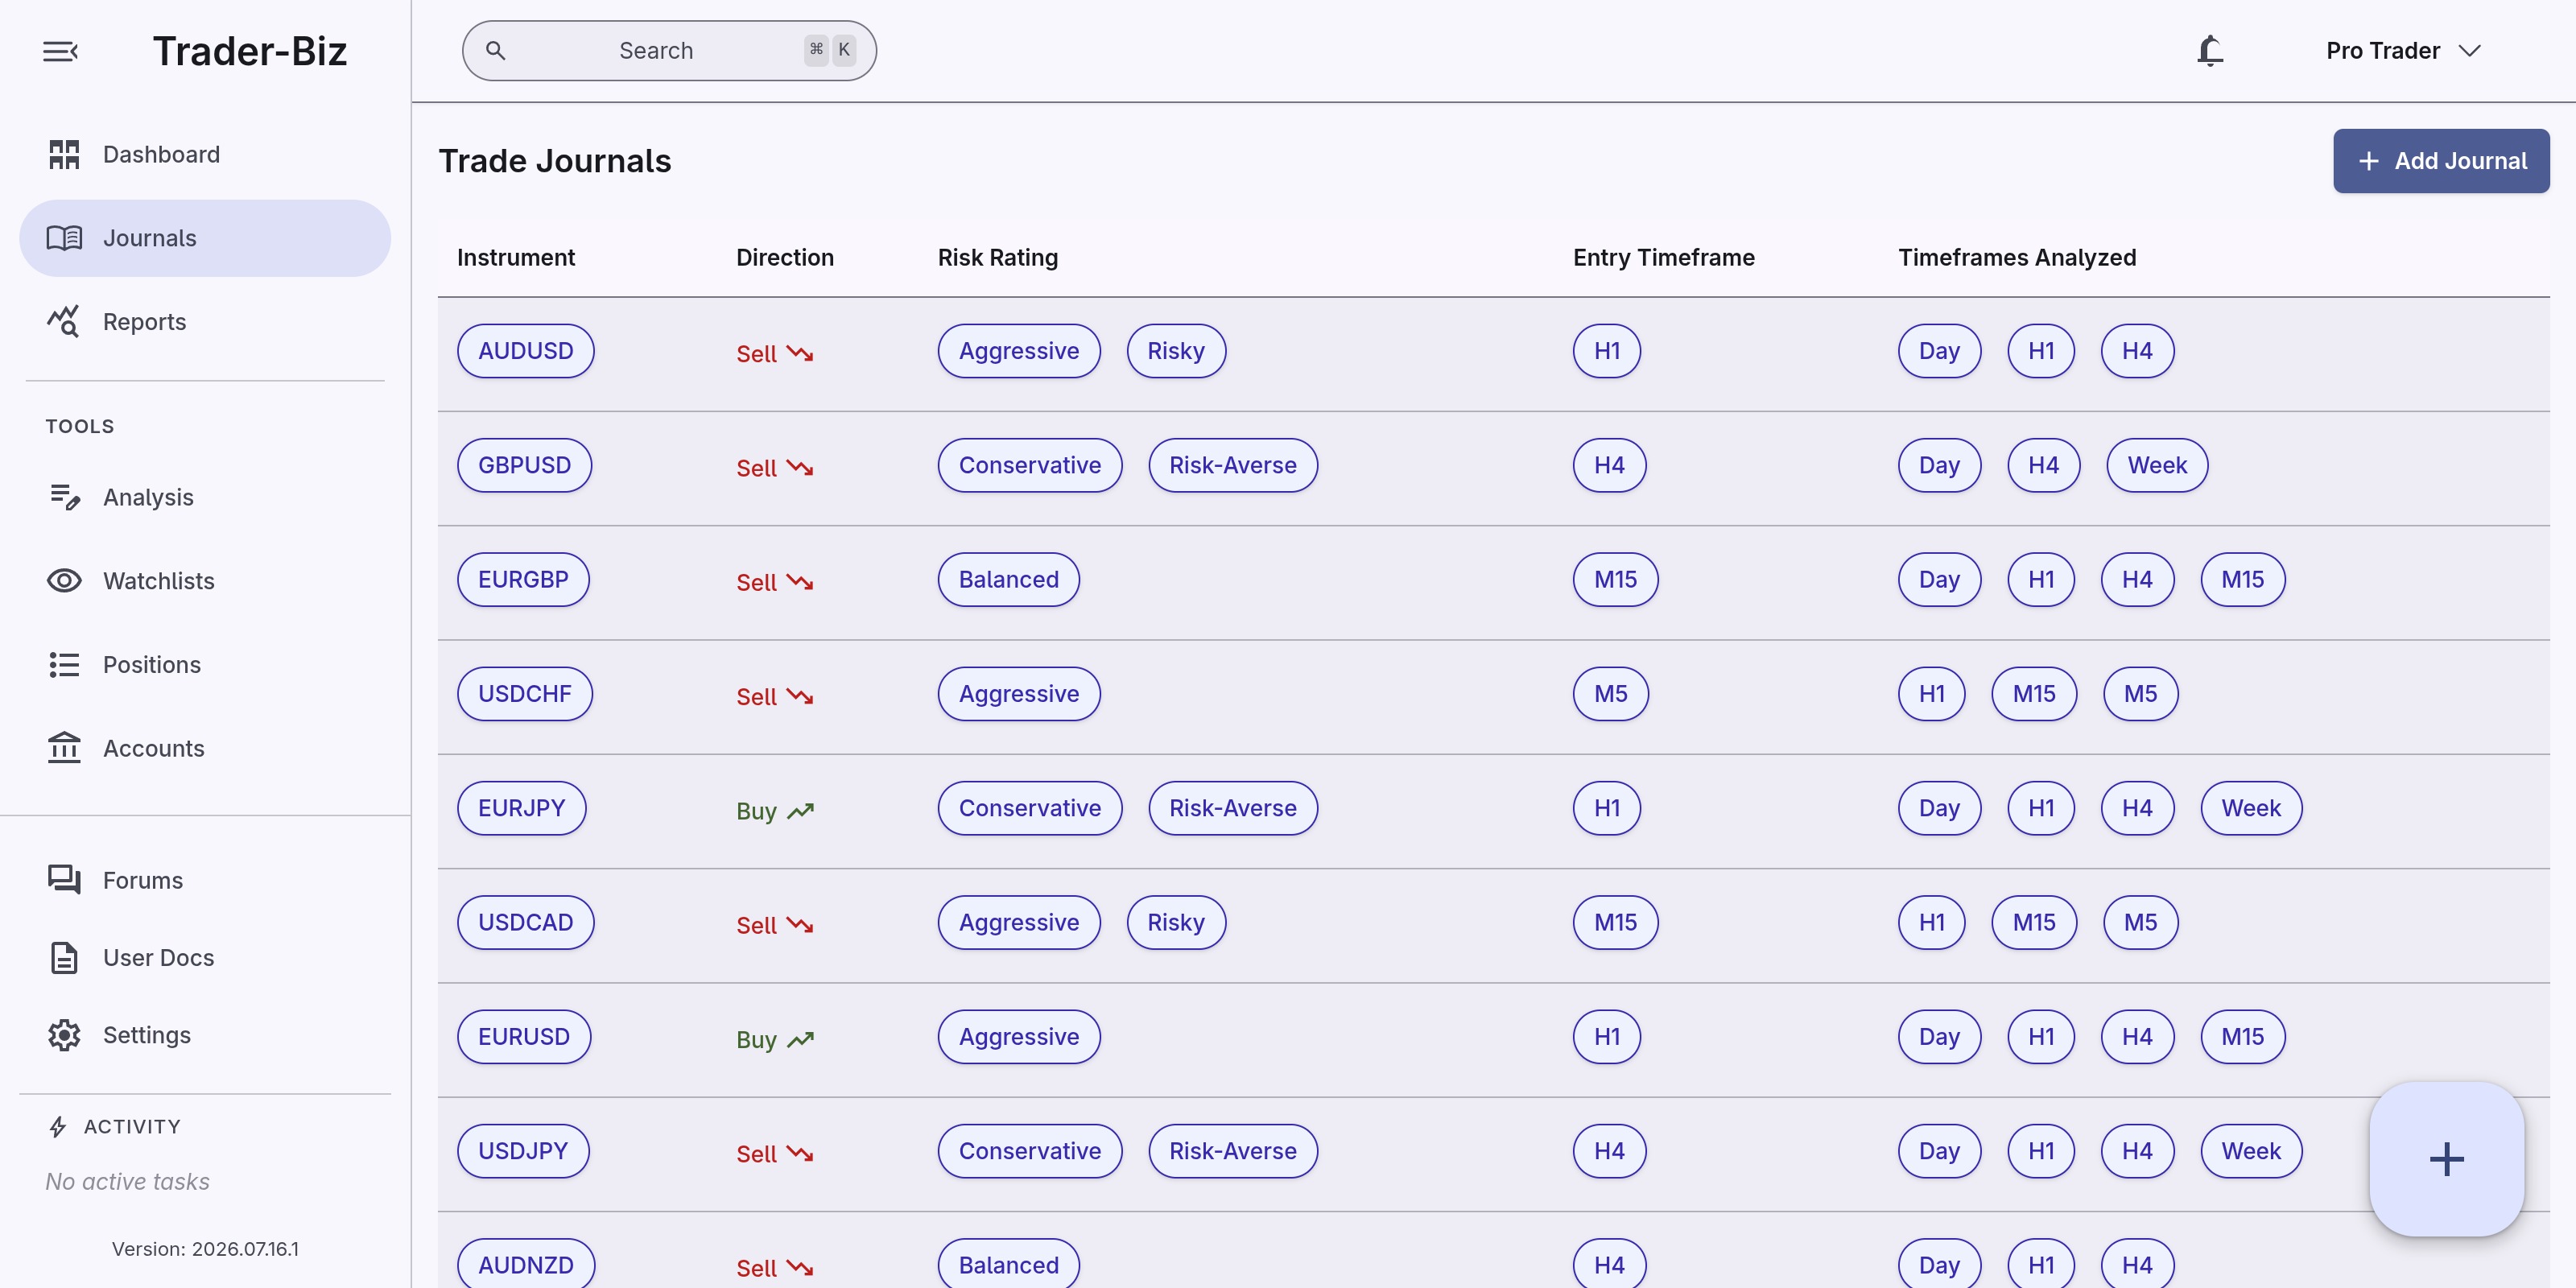Click the Reports chart icon
Viewport: 2576px width, 1288px height.
(x=63, y=321)
